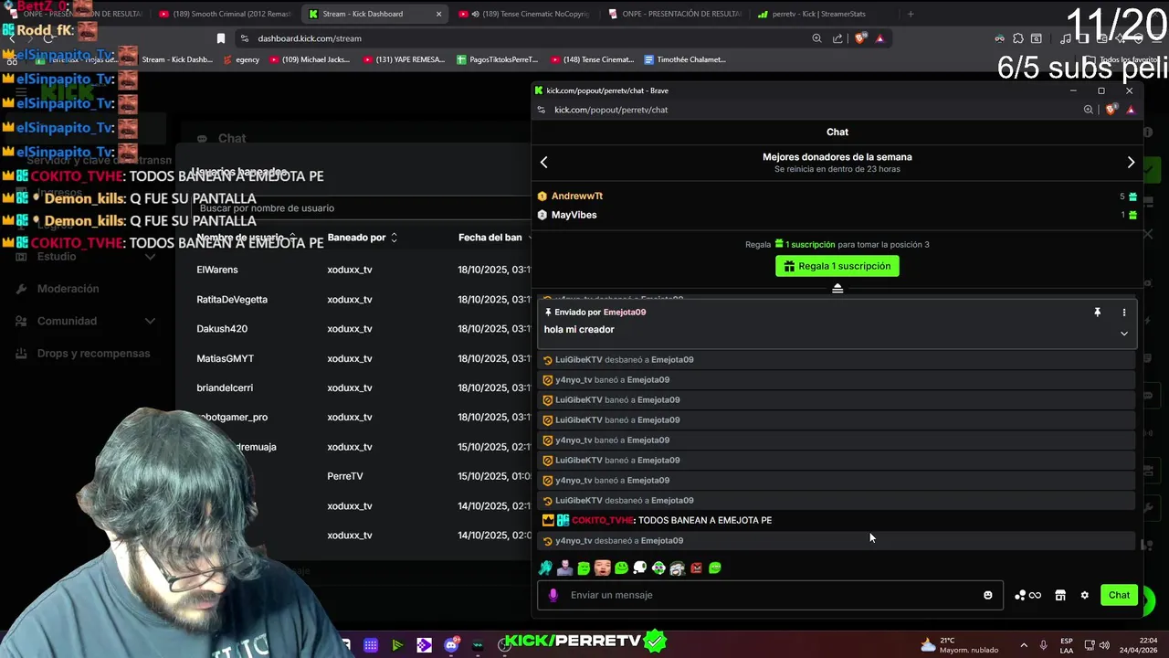1169x658 pixels.
Task: Open three-dot options on pinned message
Action: [1123, 313]
